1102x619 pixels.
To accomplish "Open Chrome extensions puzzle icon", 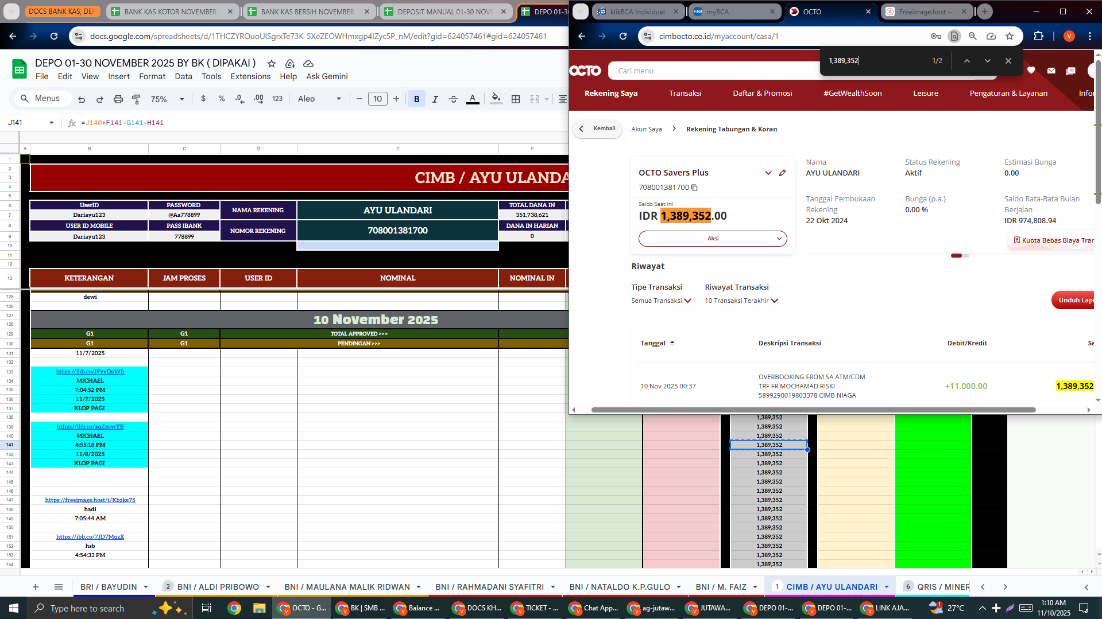I will (x=1038, y=36).
